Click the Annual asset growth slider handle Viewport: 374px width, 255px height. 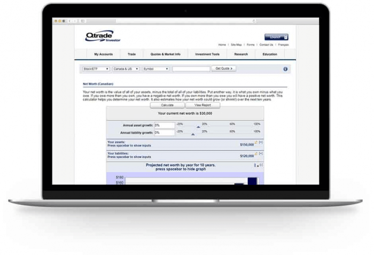click(198, 127)
